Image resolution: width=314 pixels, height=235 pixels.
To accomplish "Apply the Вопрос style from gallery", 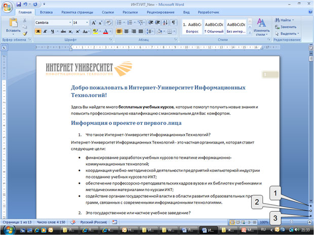I will 192,27.
